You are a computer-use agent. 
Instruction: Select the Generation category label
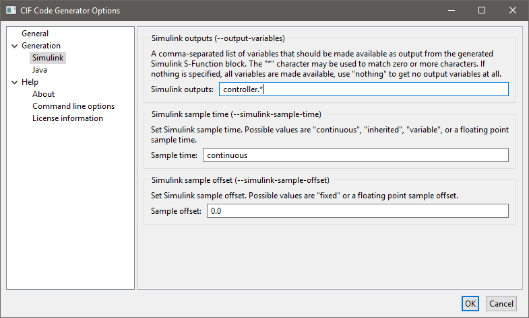pos(40,46)
